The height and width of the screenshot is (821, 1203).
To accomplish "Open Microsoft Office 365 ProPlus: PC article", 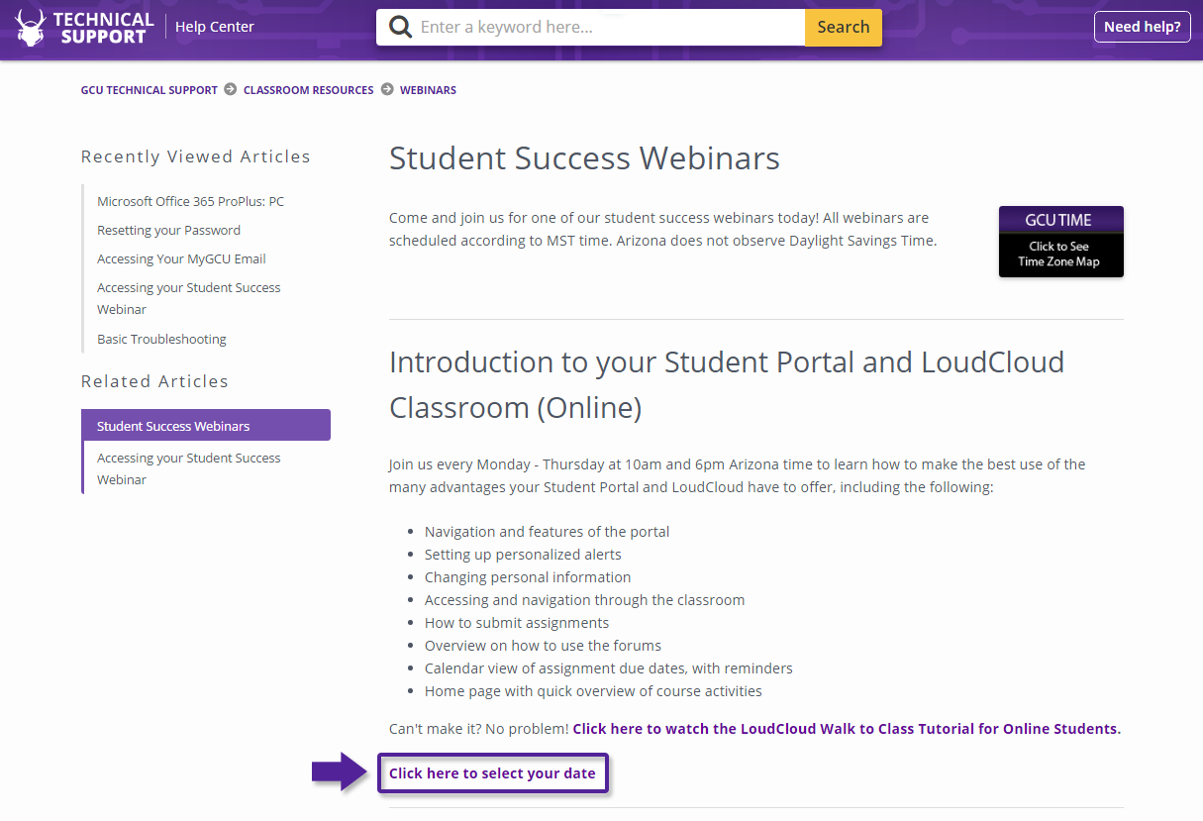I will tap(190, 201).
